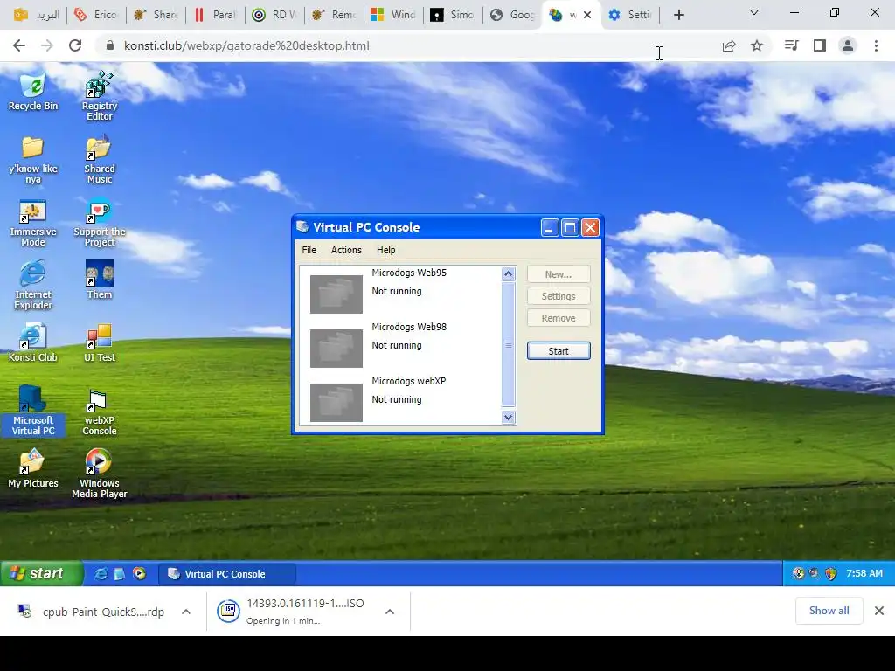Go back in browser history
895x671 pixels.
[19, 45]
